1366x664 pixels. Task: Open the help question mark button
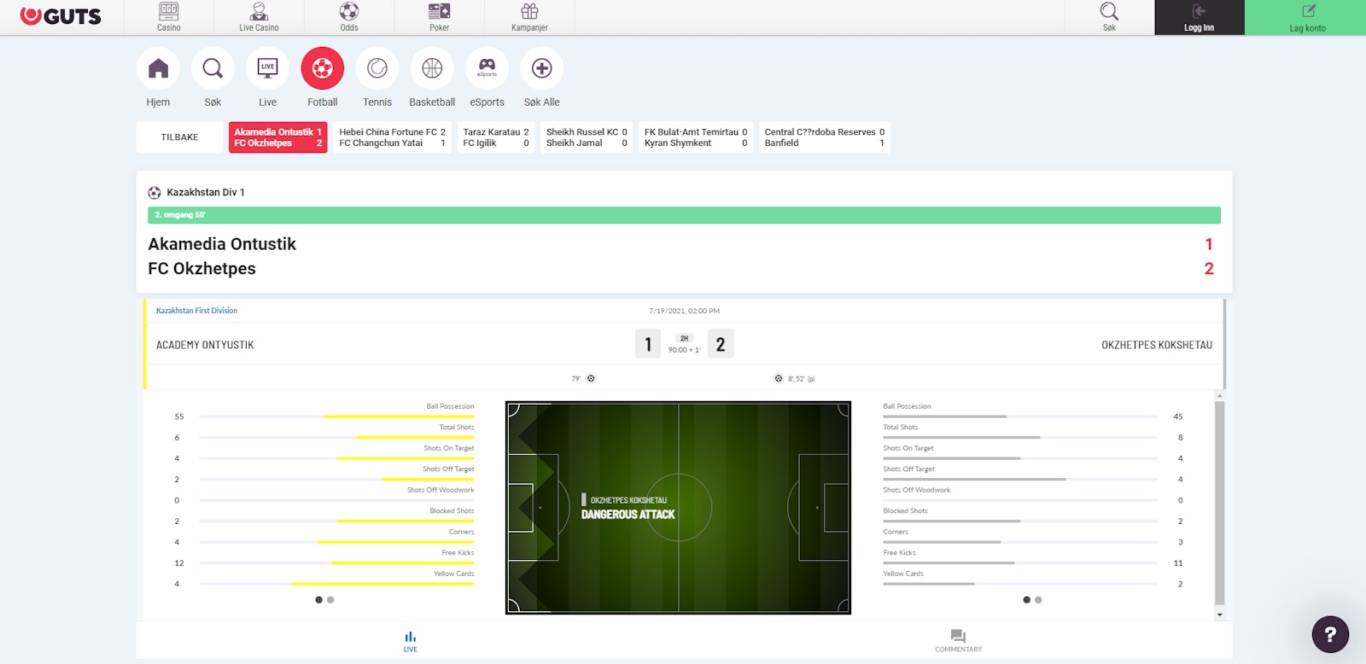pyautogui.click(x=1330, y=634)
